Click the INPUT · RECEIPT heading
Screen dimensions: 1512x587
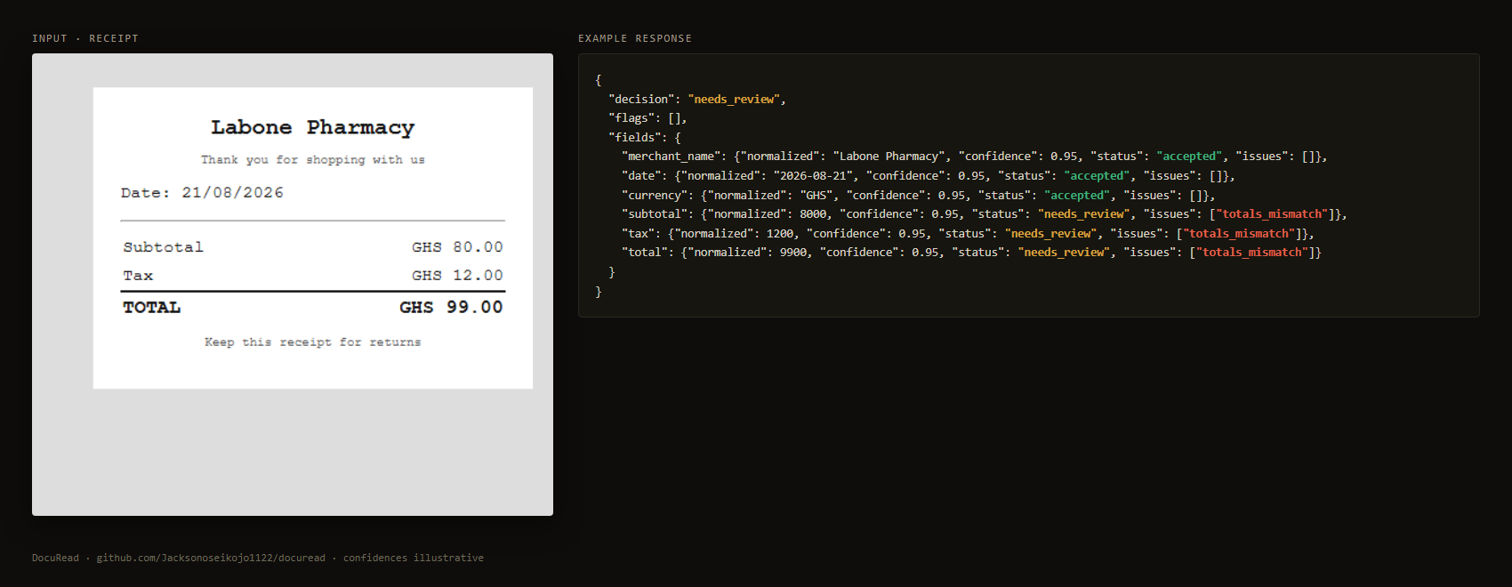click(x=85, y=38)
